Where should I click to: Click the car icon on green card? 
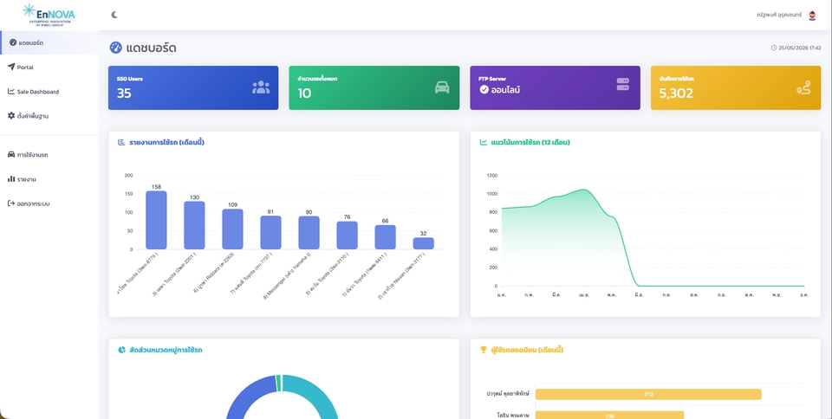(442, 87)
